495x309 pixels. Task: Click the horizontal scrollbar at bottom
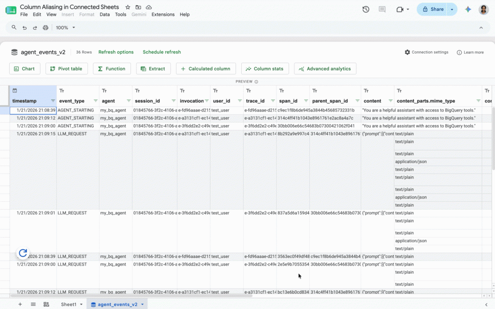coord(131,296)
